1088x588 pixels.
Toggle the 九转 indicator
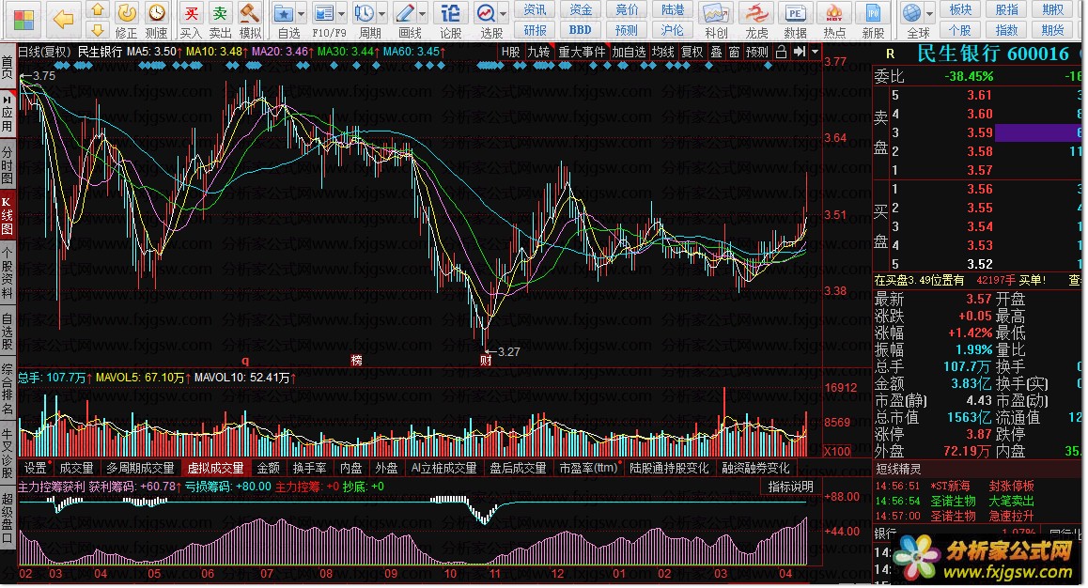tap(538, 52)
